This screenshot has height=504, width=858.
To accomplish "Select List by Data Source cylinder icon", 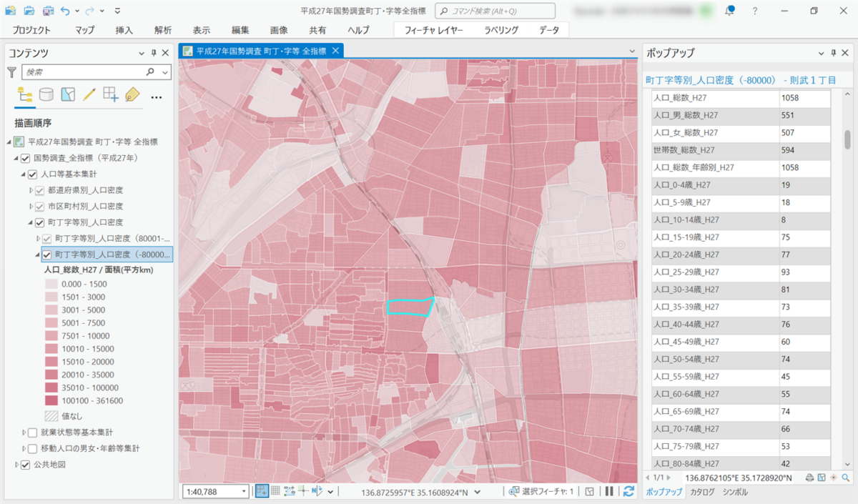I will [46, 95].
